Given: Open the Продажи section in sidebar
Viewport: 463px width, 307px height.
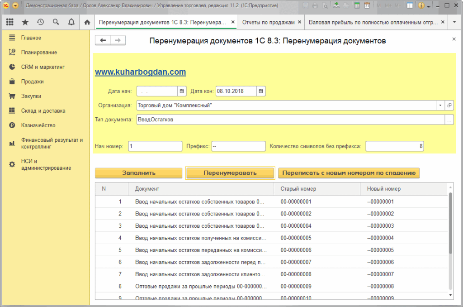Looking at the screenshot, I should click(32, 82).
